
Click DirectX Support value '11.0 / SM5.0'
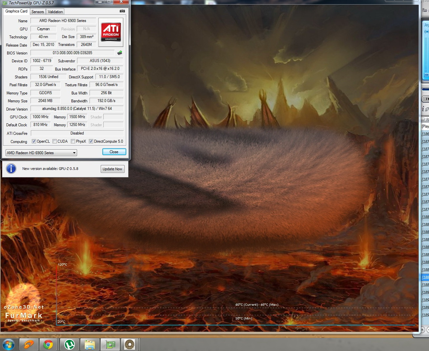pyautogui.click(x=110, y=77)
